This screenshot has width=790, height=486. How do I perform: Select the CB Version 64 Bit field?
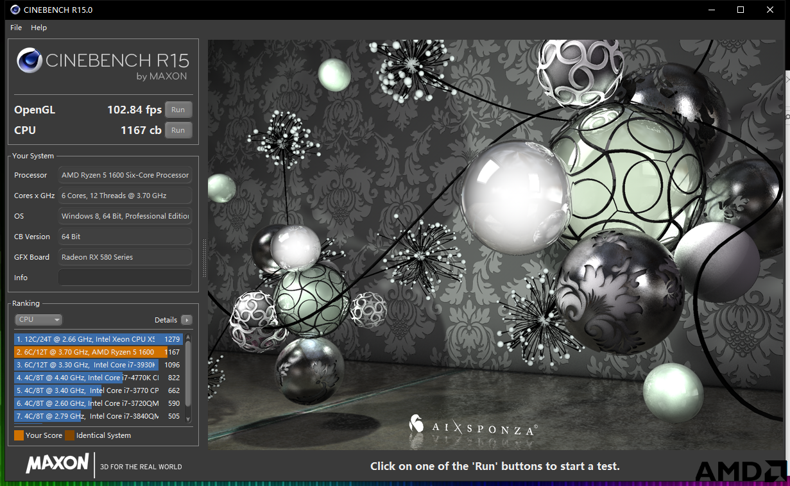click(x=125, y=237)
